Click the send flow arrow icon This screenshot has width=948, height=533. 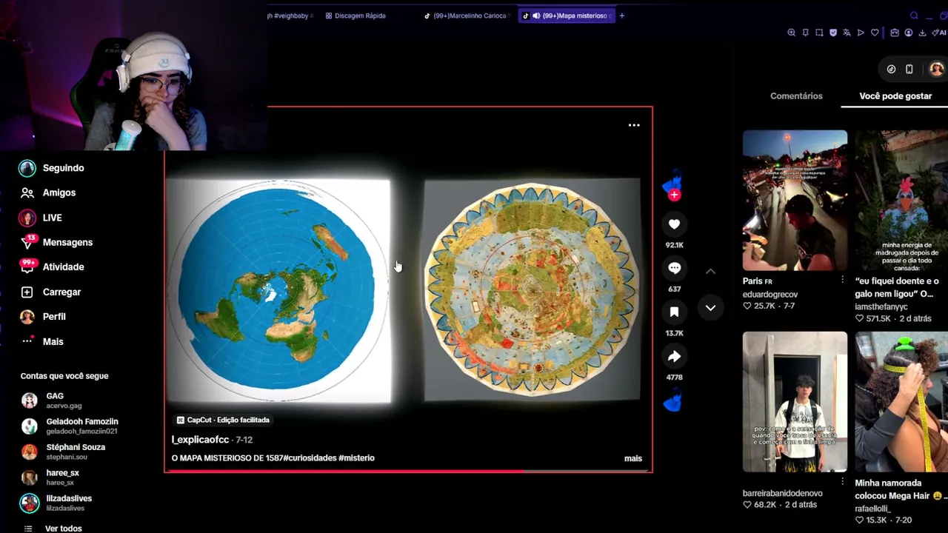point(861,33)
